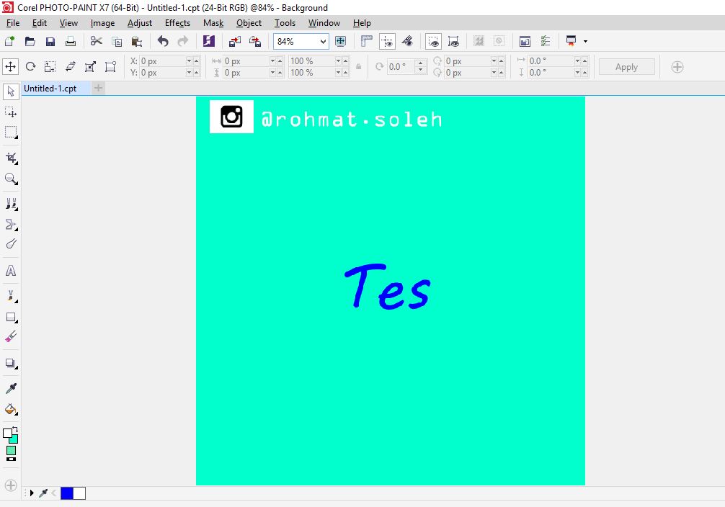The width and height of the screenshot is (725, 507).
Task: Select the Rectangle Mask tool
Action: click(x=11, y=133)
